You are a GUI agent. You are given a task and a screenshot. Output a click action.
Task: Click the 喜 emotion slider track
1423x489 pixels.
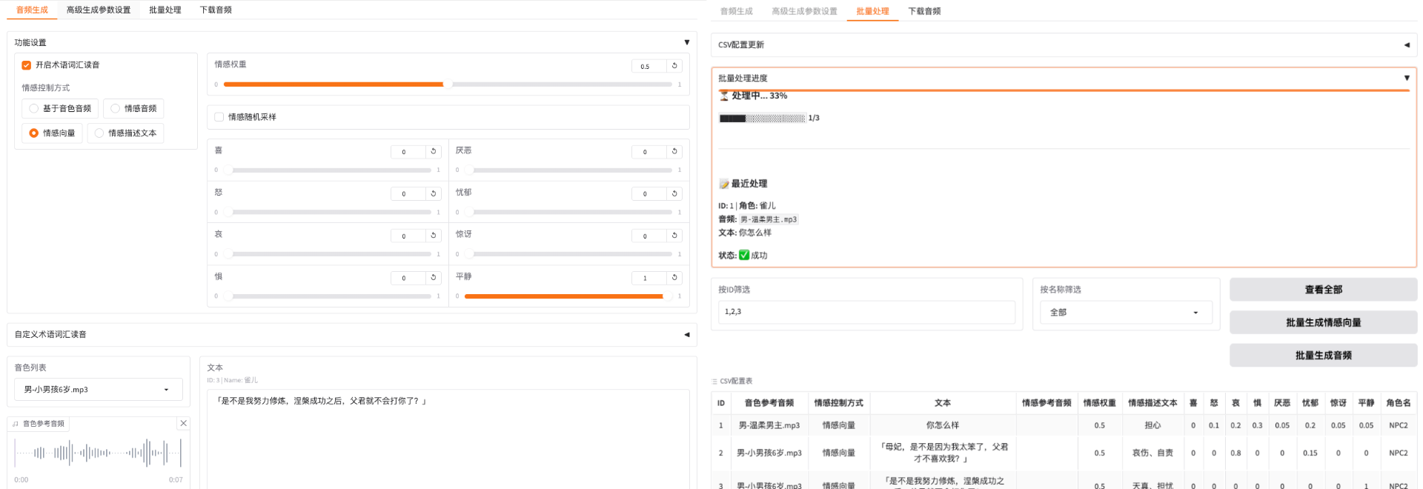(x=328, y=170)
